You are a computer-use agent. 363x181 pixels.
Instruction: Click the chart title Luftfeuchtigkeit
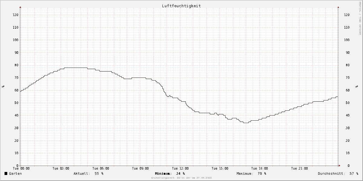pyautogui.click(x=181, y=6)
